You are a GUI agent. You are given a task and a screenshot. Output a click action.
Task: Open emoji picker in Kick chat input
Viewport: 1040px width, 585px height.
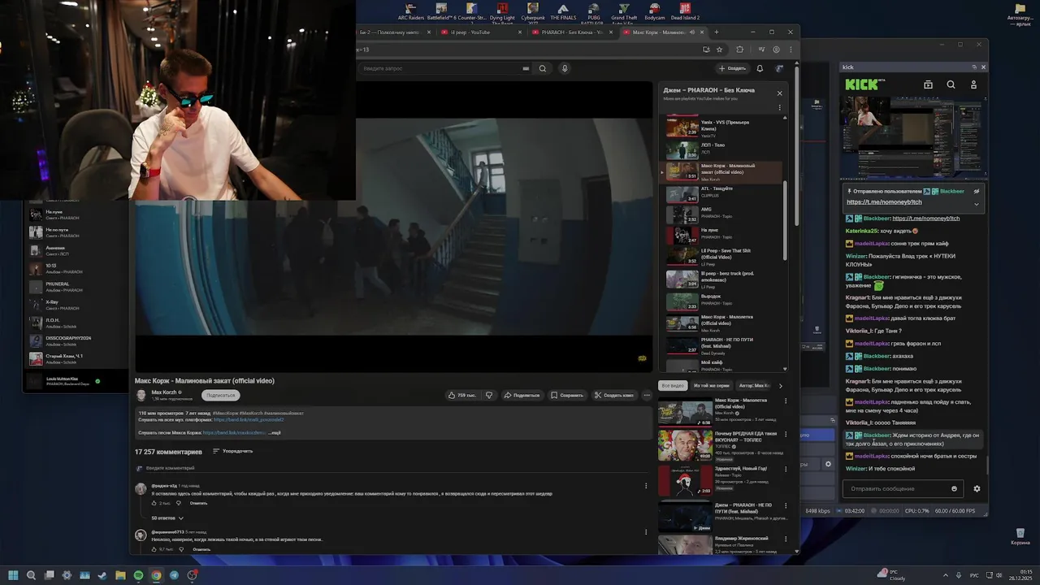click(954, 488)
